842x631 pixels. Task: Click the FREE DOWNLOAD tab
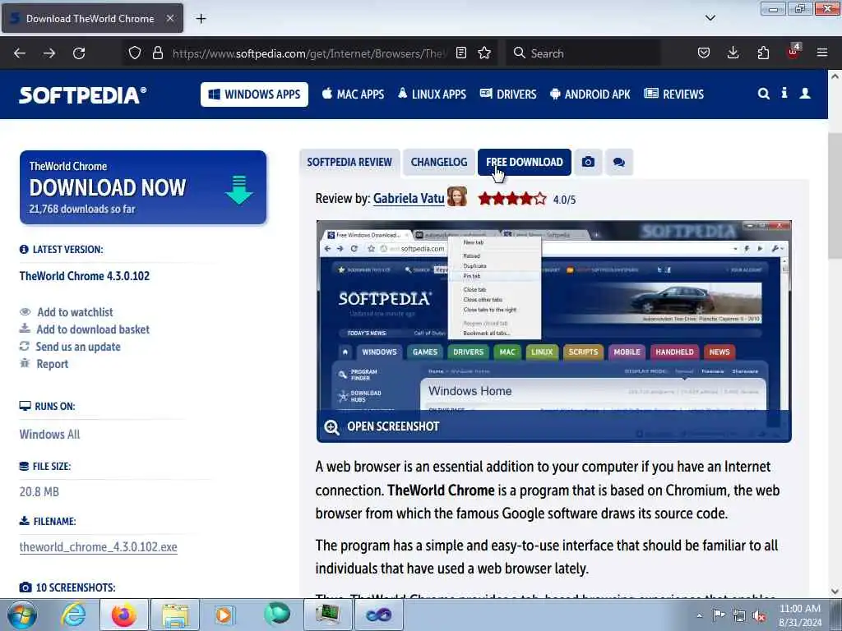[x=524, y=162]
